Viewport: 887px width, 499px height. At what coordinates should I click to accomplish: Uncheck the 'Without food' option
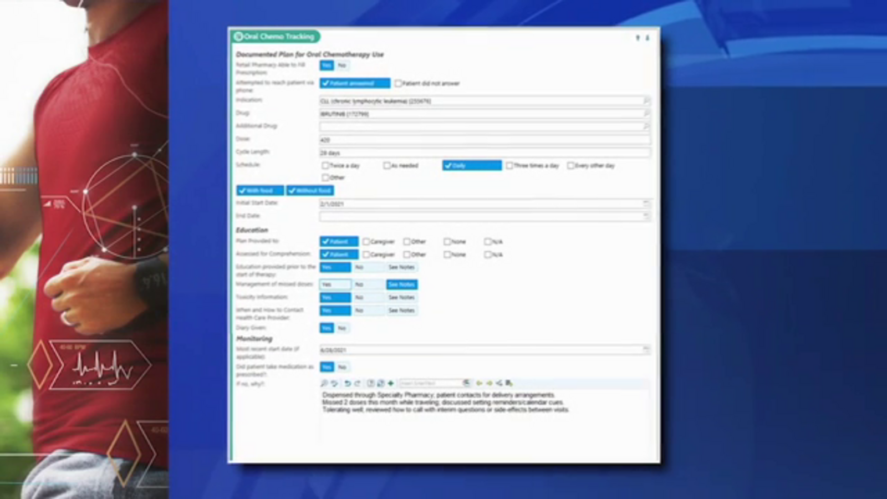310,191
